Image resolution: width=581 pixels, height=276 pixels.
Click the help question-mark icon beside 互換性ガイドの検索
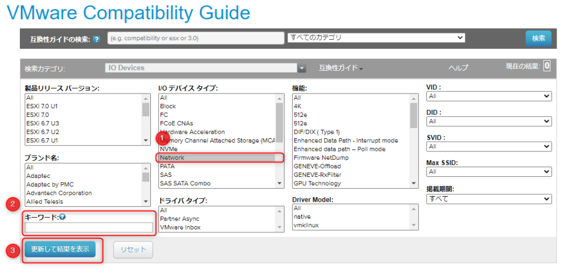(96, 39)
